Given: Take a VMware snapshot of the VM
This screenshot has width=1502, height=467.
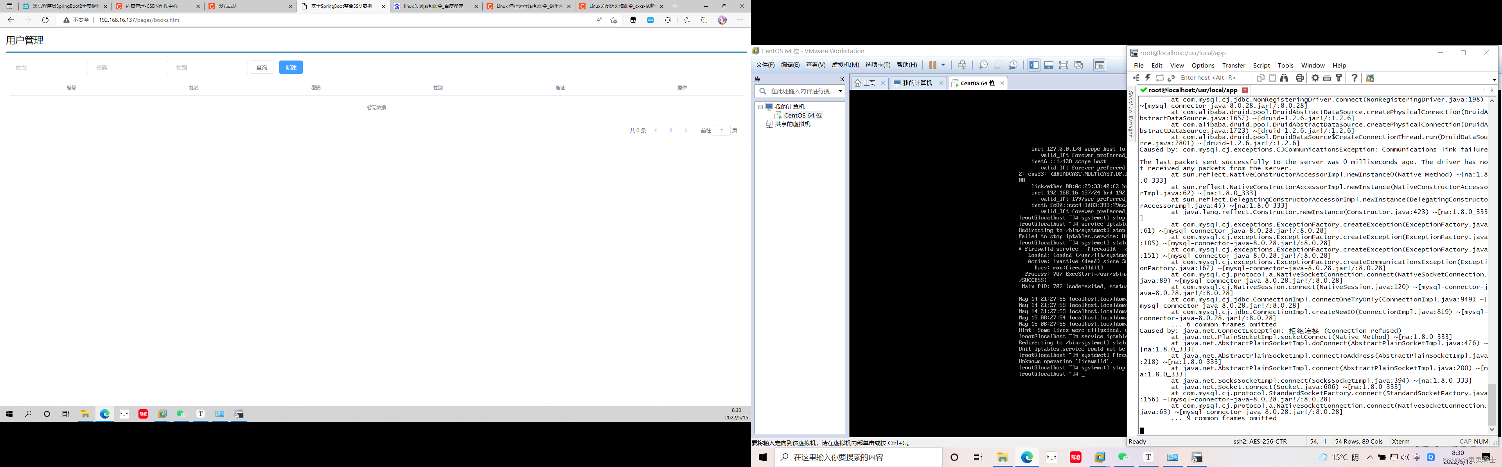Looking at the screenshot, I should tap(983, 65).
